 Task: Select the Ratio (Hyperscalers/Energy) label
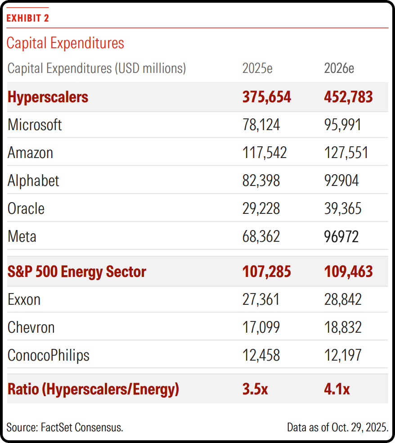pos(93,389)
